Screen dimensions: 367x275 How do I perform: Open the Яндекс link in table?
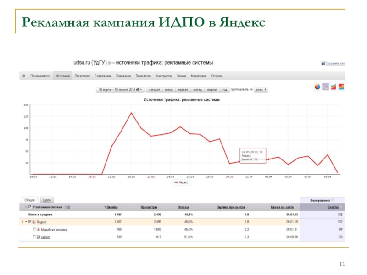tap(41, 222)
